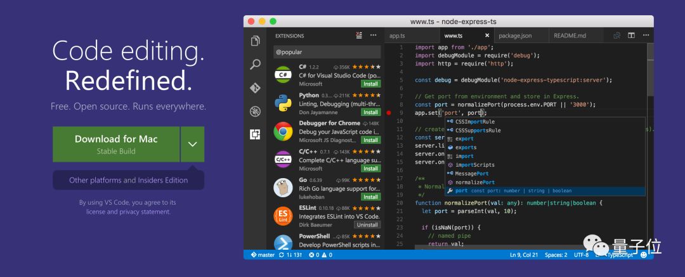Click 'Spaces: 2' indentation in status bar
Viewport: 685px width, 277px height.
(x=557, y=255)
